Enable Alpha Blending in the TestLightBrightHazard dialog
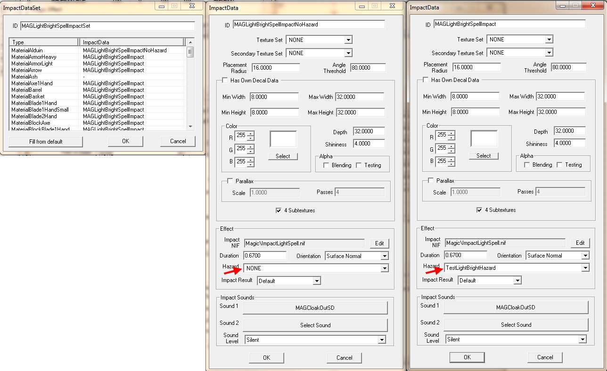The height and width of the screenshot is (371, 607). [527, 165]
